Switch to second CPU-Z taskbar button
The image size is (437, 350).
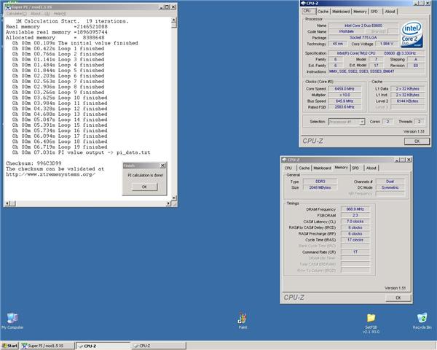point(158,346)
